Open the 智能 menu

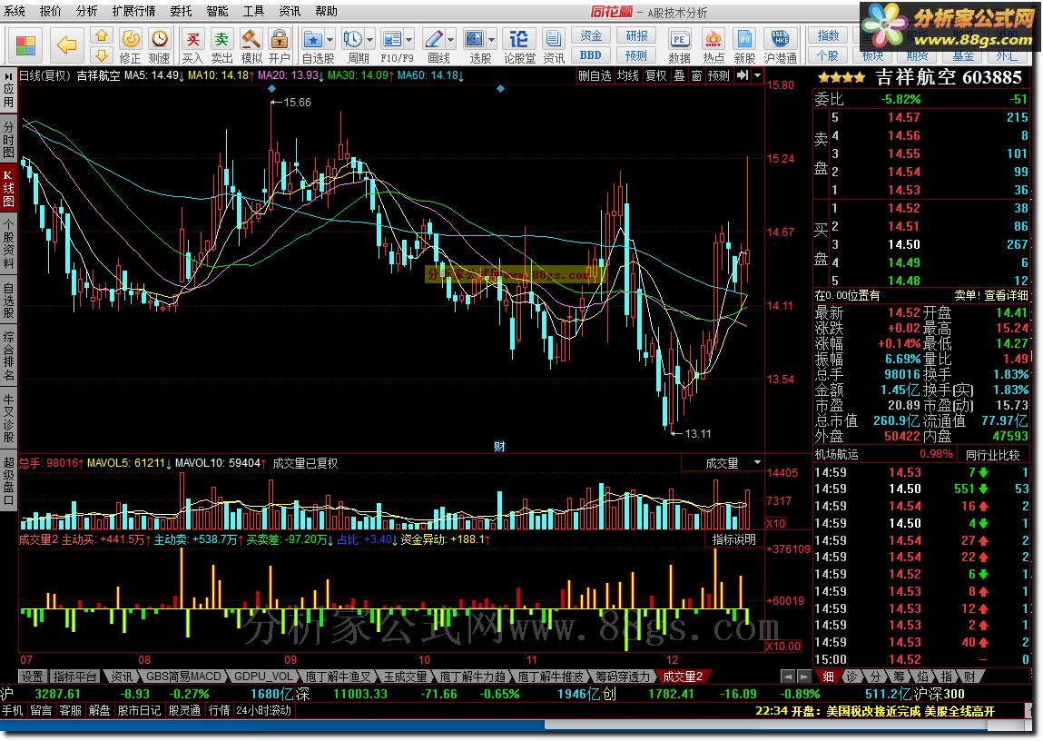217,11
